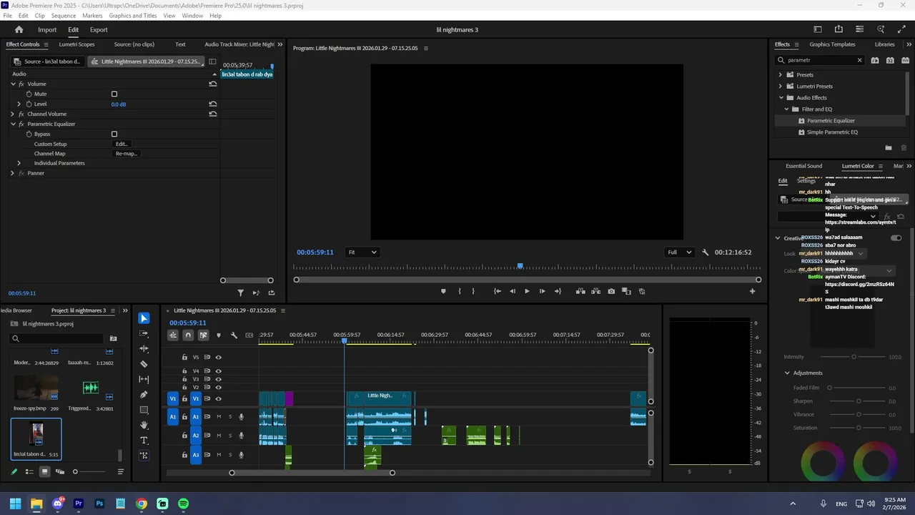Image resolution: width=915 pixels, height=515 pixels.
Task: Open timeline display settings wrench
Action: [234, 335]
